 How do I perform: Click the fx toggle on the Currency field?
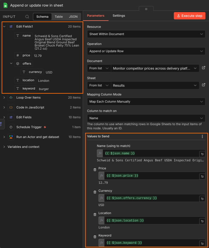[101, 198]
